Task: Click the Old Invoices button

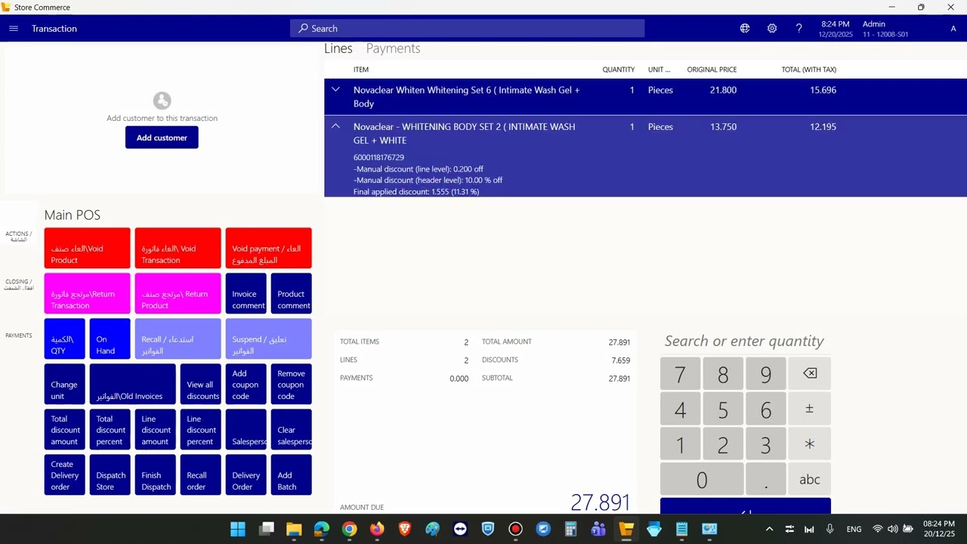Action: (x=132, y=385)
